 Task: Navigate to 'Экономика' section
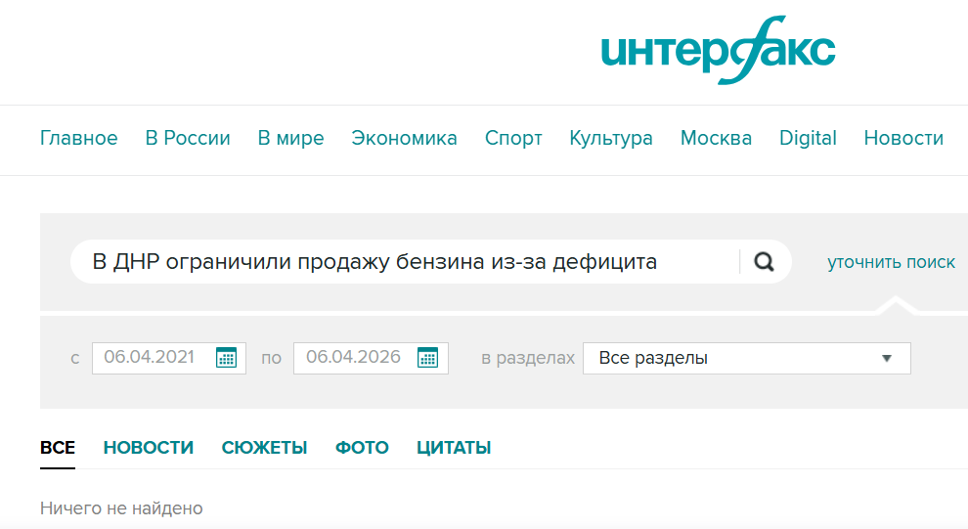pyautogui.click(x=404, y=138)
